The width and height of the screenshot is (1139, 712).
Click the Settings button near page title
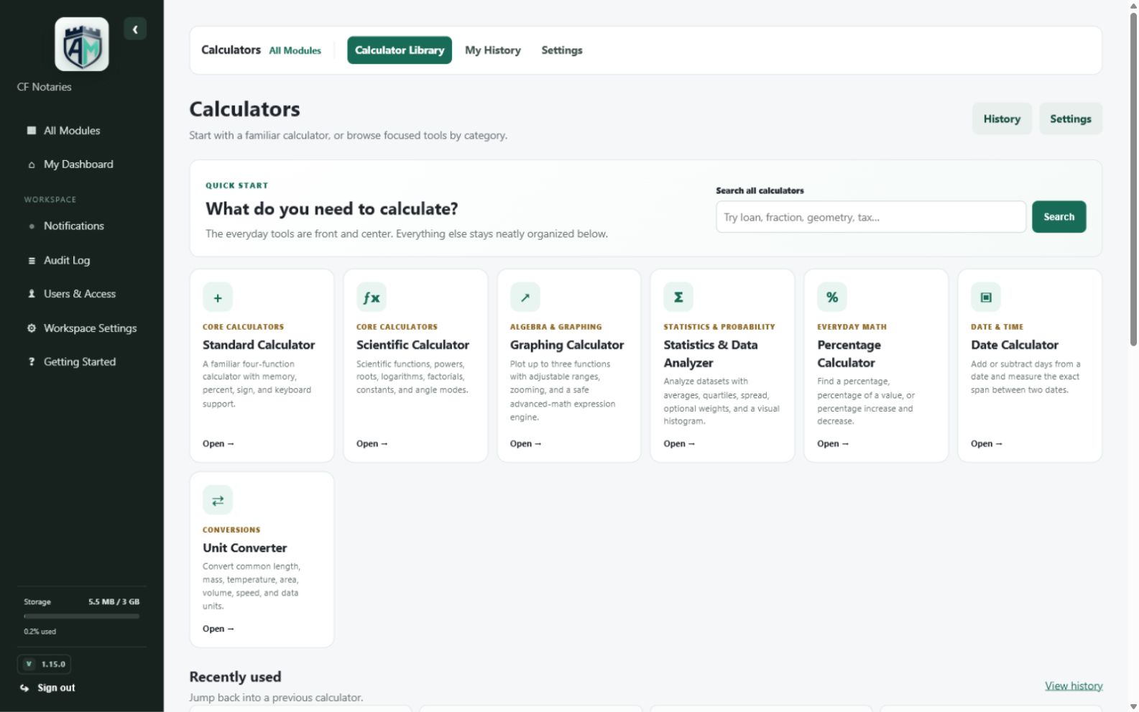pos(1071,119)
